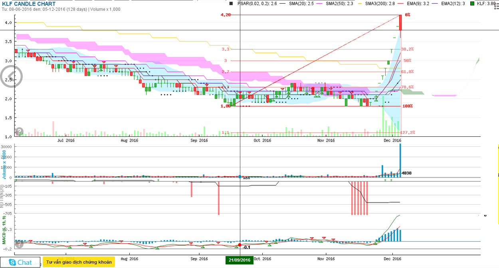
Task: Click the Fibonacci 50% level label
Action: [x=407, y=61]
